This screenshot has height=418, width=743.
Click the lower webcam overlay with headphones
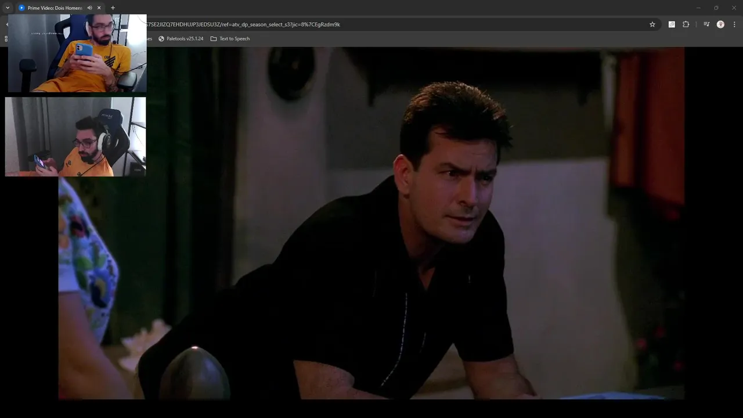click(75, 136)
